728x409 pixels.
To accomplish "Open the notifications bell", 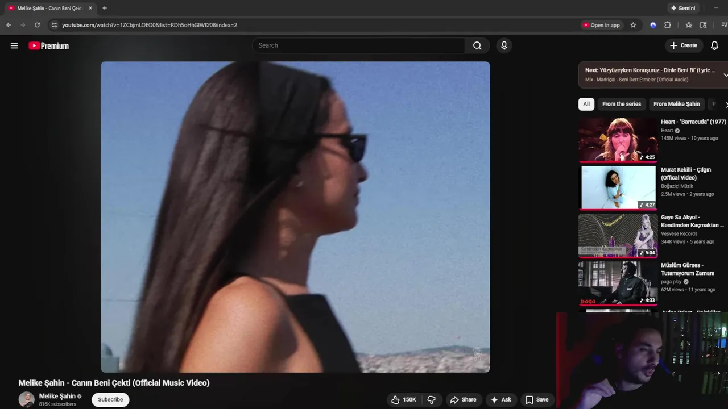I will pos(714,45).
